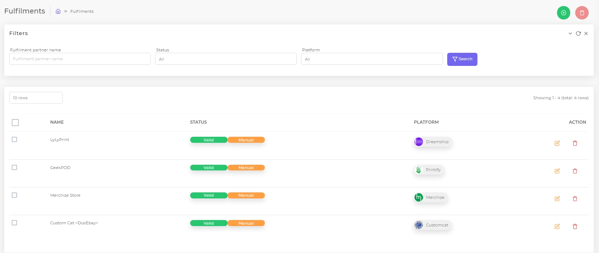The width and height of the screenshot is (599, 253).
Task: Refresh the Filters panel
Action: (578, 33)
